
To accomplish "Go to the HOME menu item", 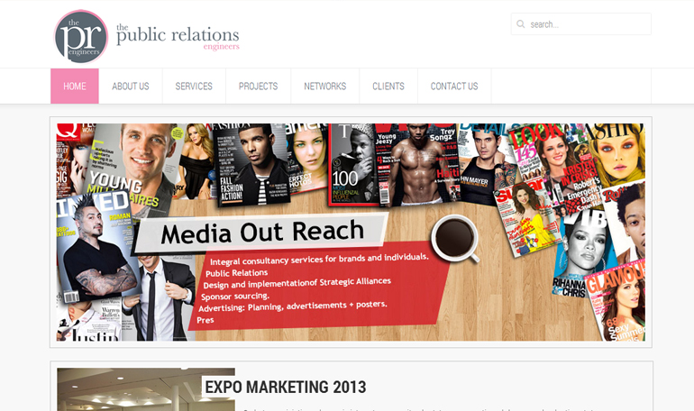I will coord(75,86).
